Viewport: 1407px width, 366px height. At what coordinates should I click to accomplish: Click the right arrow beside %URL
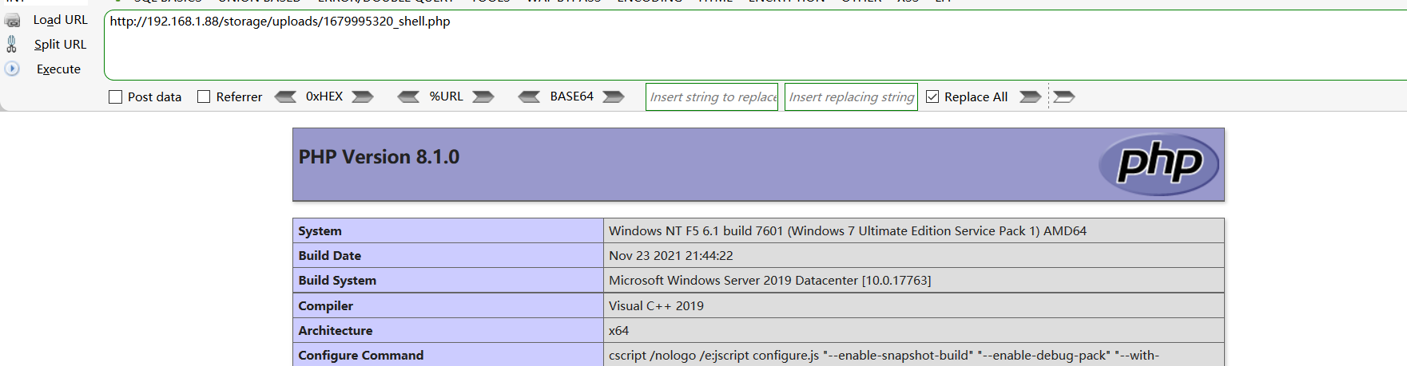point(483,96)
